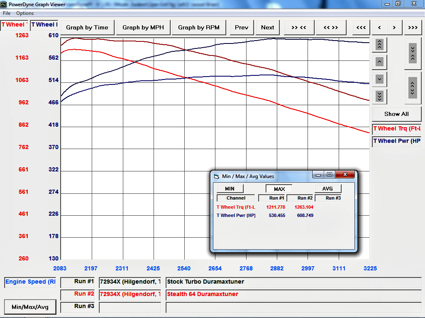
Task: Select the red T Wheel axis tab
Action: 14,25
